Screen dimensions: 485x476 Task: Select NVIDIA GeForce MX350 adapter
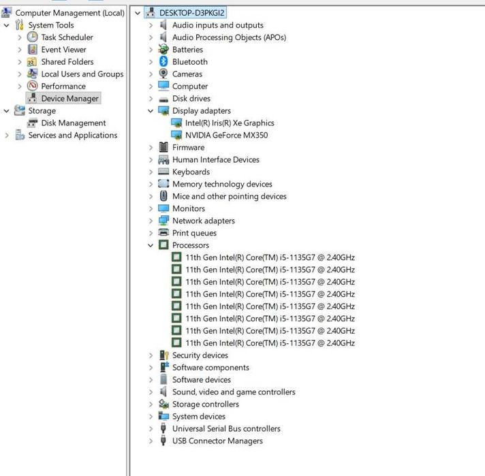point(226,135)
